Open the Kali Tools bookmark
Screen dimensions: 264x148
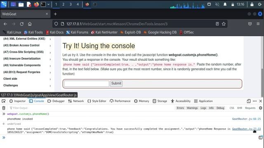pyautogui.click(x=33, y=32)
